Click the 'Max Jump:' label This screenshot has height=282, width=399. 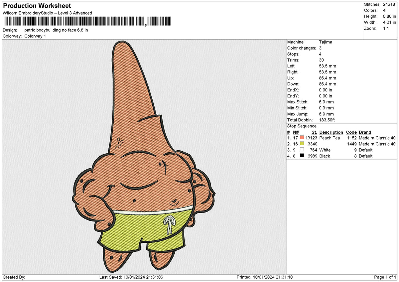point(298,114)
